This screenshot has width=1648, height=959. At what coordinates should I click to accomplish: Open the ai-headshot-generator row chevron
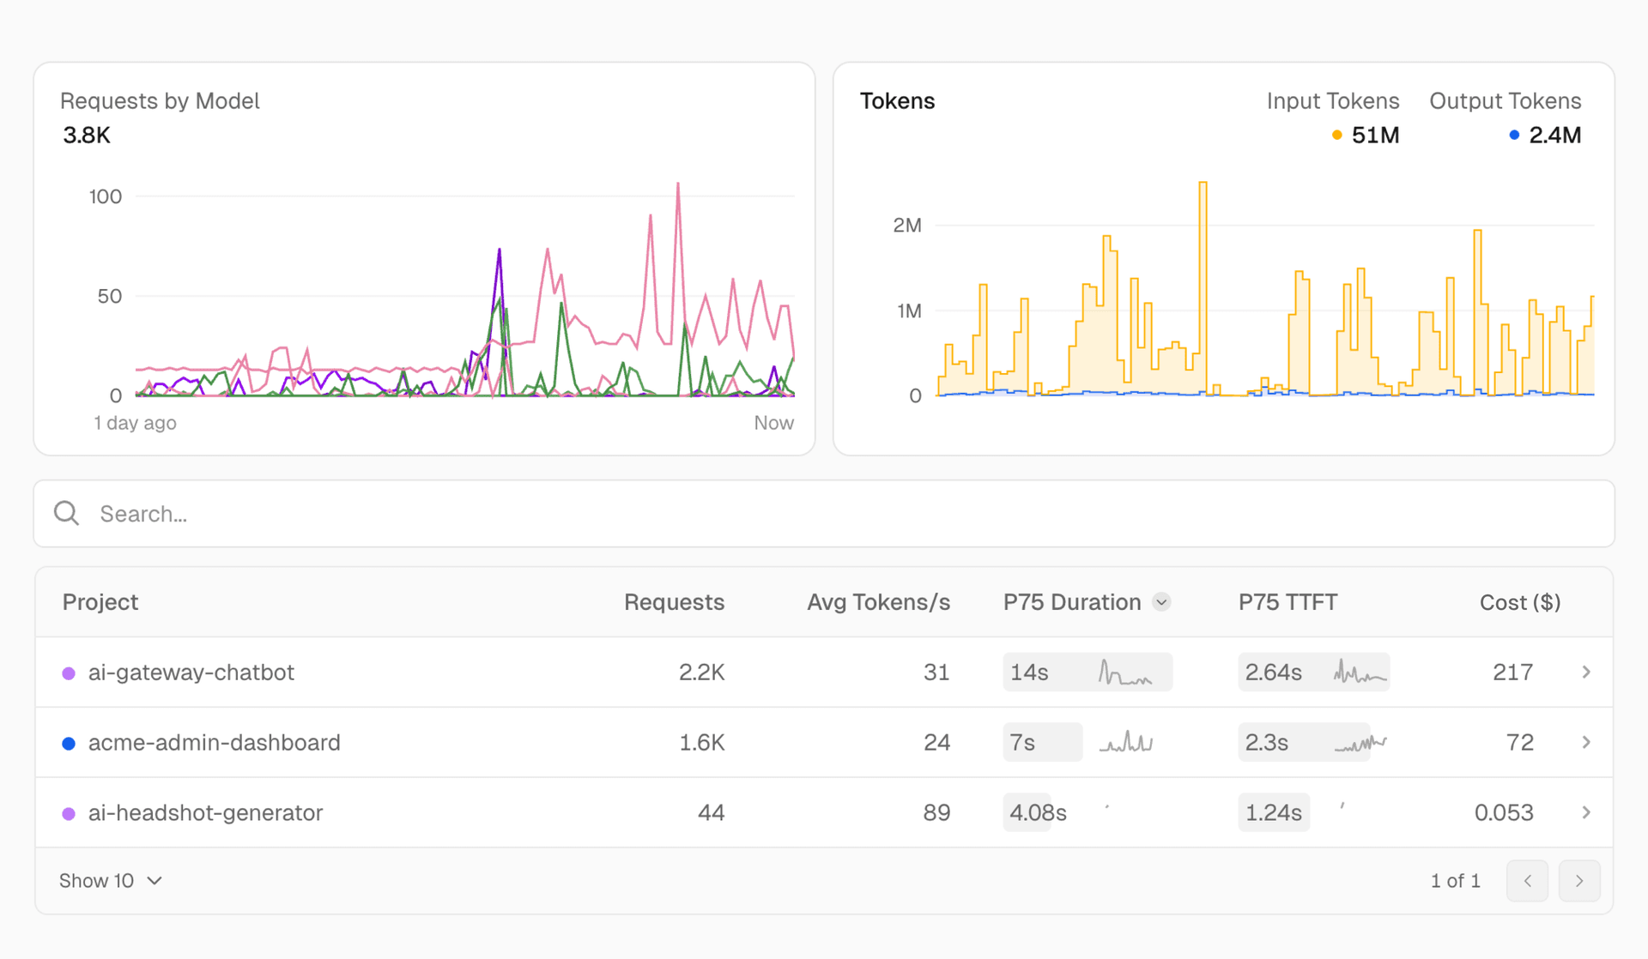click(x=1585, y=812)
